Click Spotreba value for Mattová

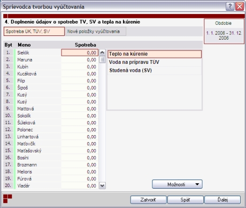coord(80,109)
